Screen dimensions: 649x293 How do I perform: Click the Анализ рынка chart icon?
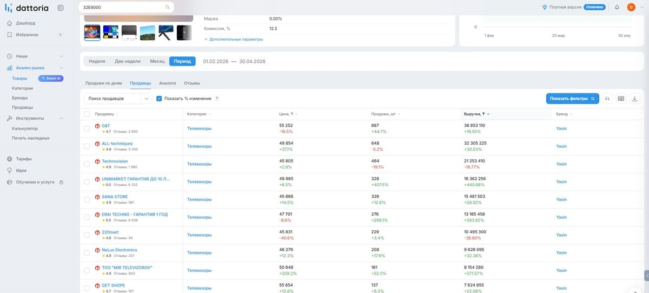point(10,68)
